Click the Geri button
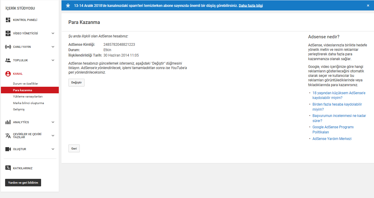 point(74,148)
